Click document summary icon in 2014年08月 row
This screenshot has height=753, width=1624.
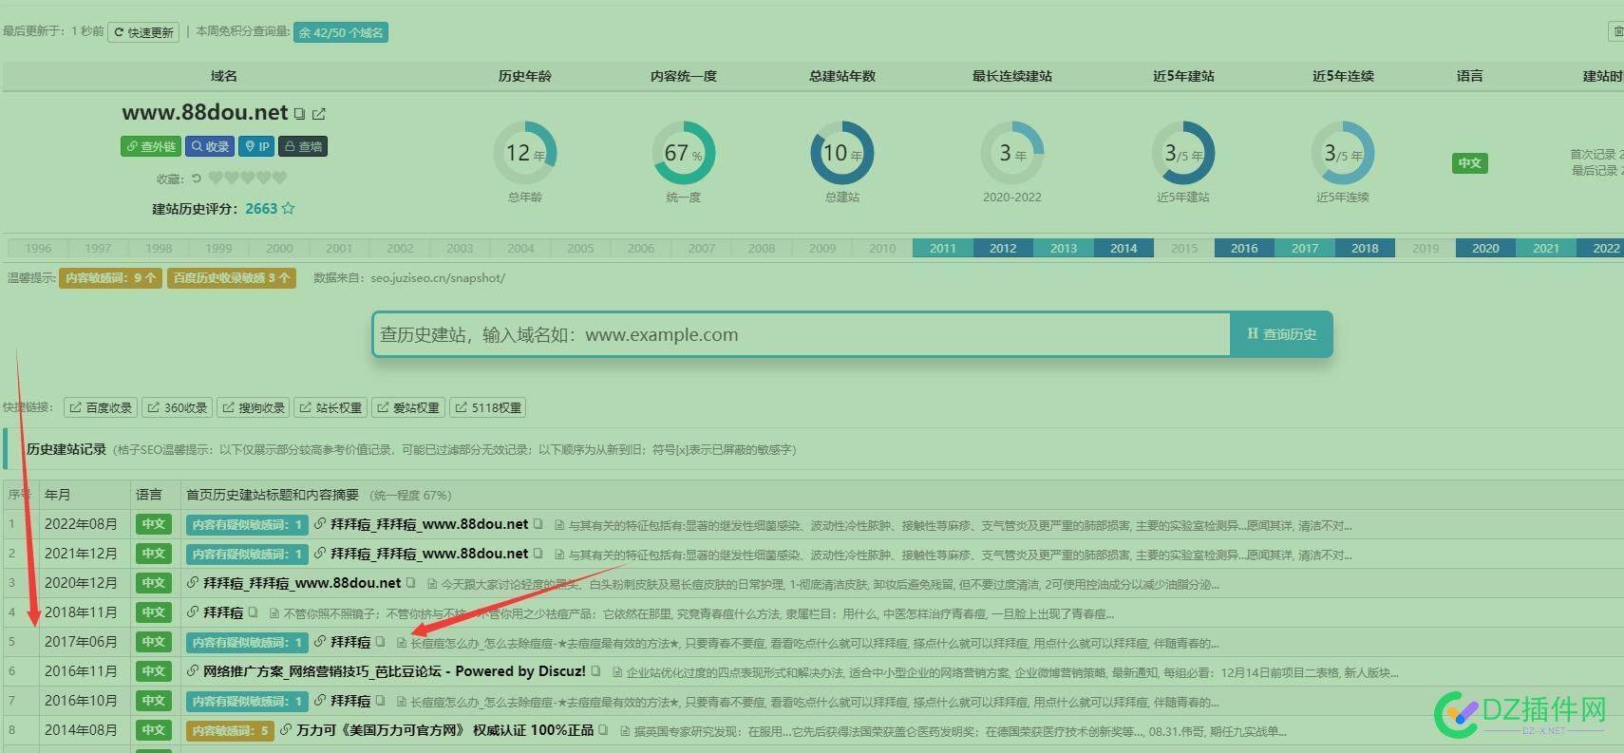coord(625,731)
